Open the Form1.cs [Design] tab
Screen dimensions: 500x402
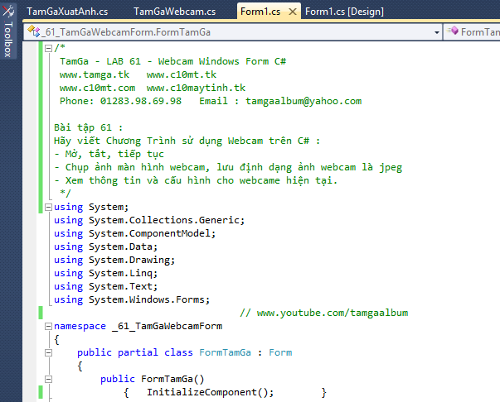click(x=344, y=12)
